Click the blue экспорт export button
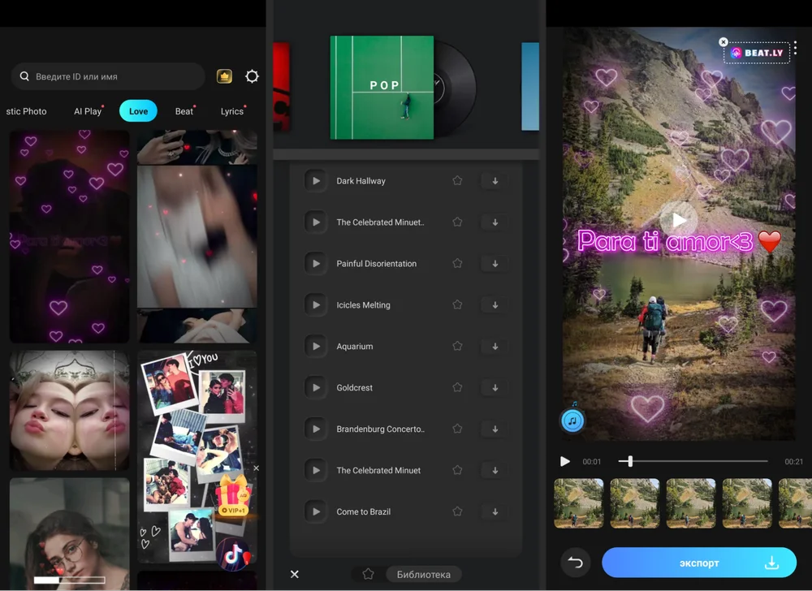The image size is (812, 591). pos(698,563)
